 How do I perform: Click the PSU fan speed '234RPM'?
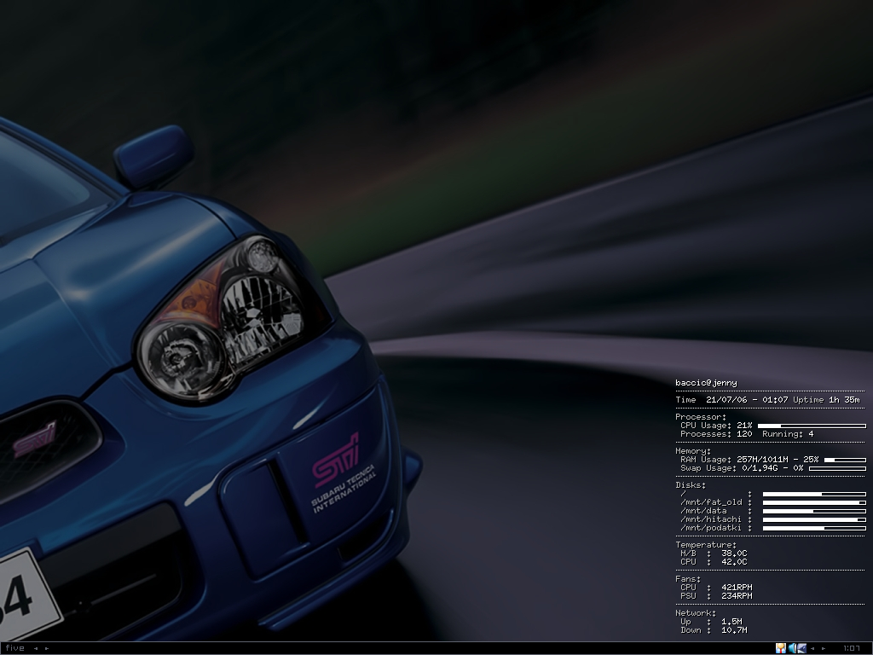737,596
